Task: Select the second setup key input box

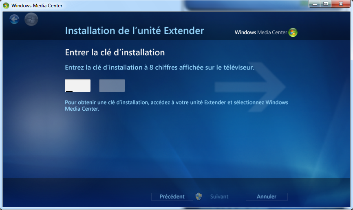Action: (x=112, y=85)
